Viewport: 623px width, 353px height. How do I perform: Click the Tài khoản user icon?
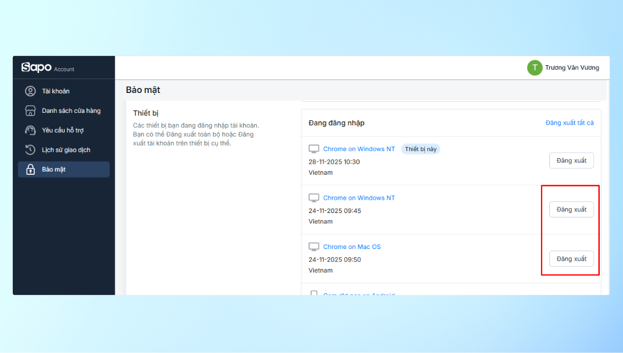(31, 91)
